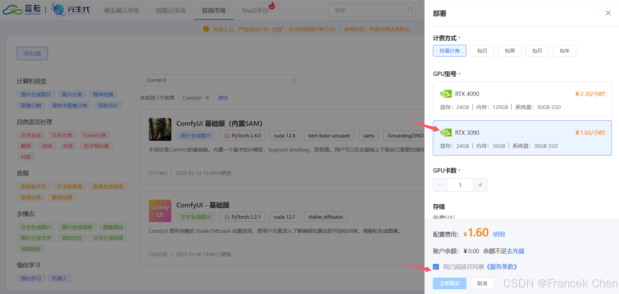The image size is (619, 294).
Task: Open the comfy UI logo thumbnail
Action: coord(160,211)
